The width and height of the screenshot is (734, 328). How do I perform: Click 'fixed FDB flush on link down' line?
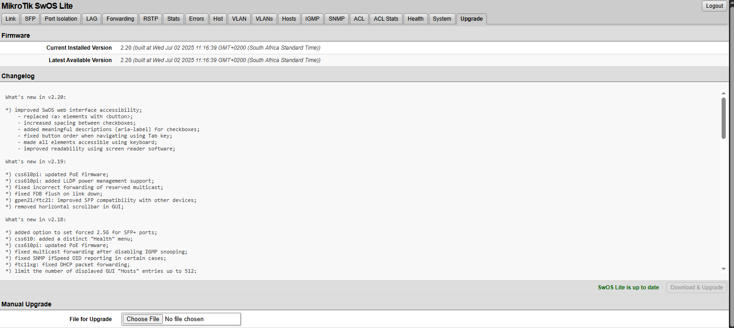[54, 194]
